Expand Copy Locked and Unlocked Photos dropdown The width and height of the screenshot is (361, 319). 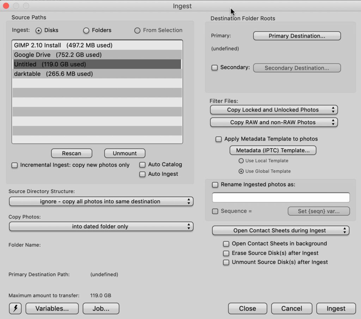[274, 110]
